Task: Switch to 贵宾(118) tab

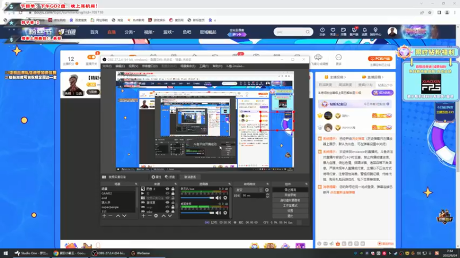Action: pyautogui.click(x=365, y=85)
